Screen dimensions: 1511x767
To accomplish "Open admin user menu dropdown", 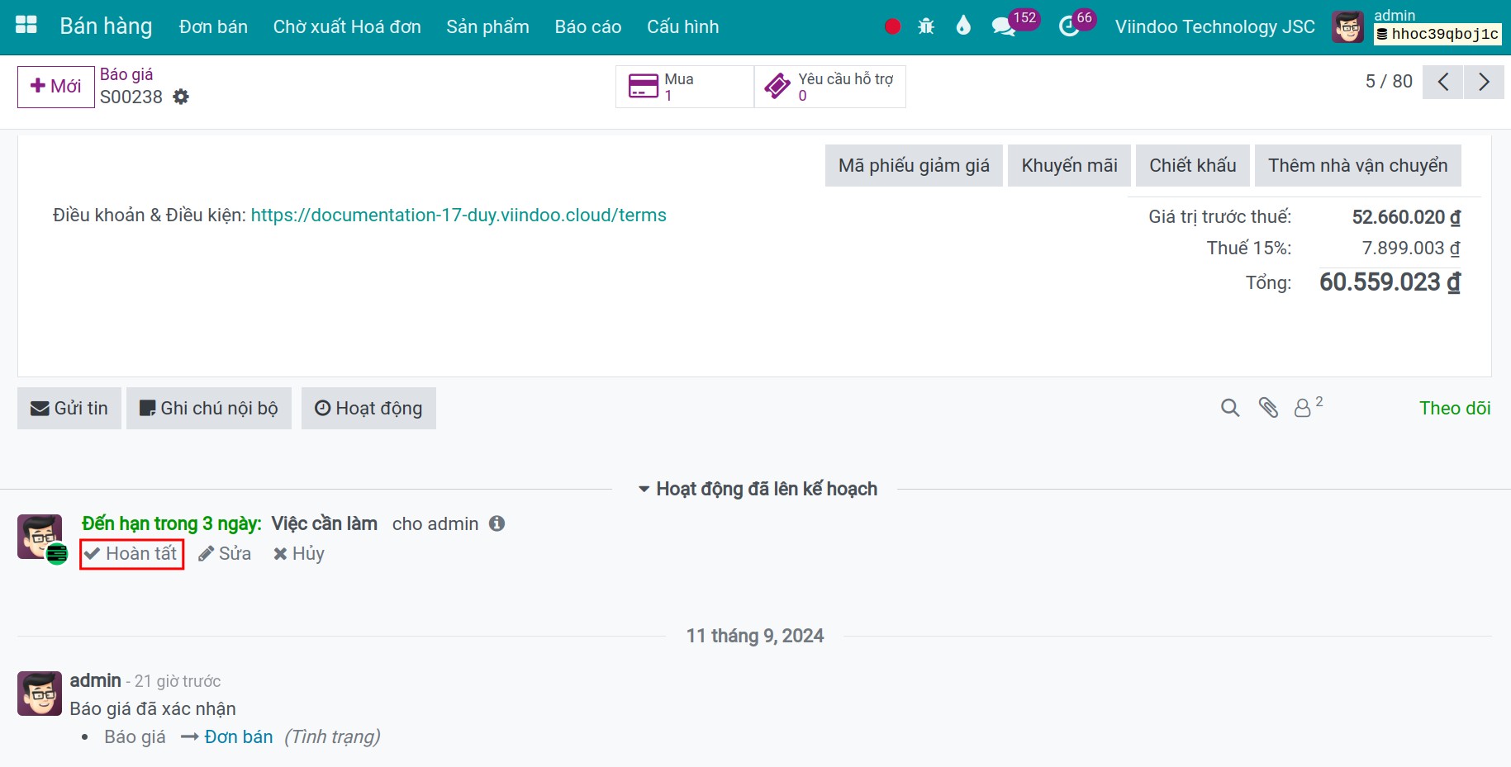I will (1418, 26).
